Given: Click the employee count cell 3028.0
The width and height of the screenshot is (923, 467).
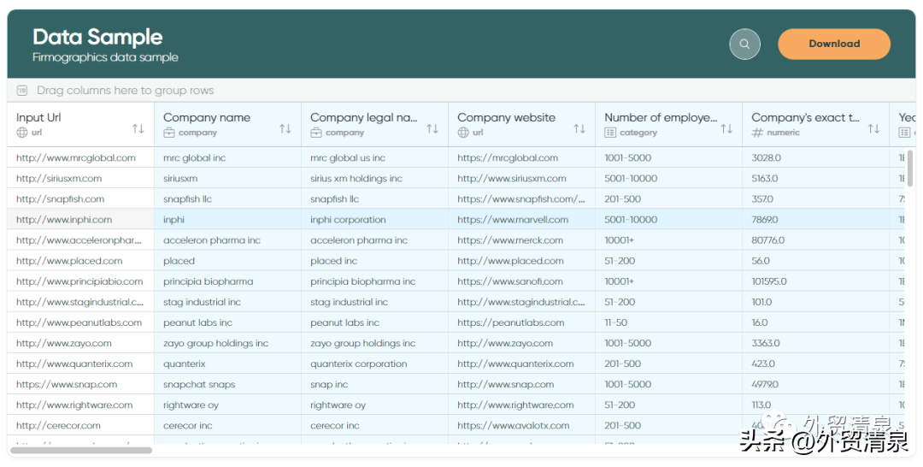Looking at the screenshot, I should pos(816,158).
